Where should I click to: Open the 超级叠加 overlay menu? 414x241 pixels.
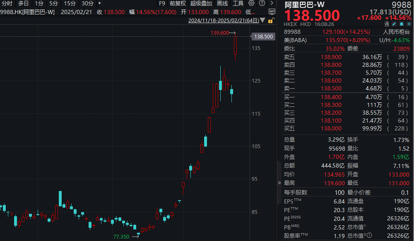(x=201, y=3)
